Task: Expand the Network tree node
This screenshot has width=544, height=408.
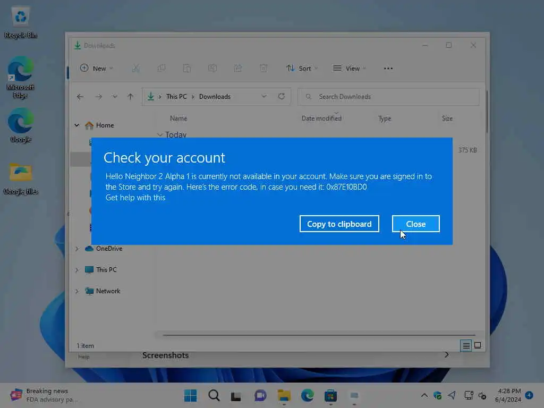Action: (76, 291)
